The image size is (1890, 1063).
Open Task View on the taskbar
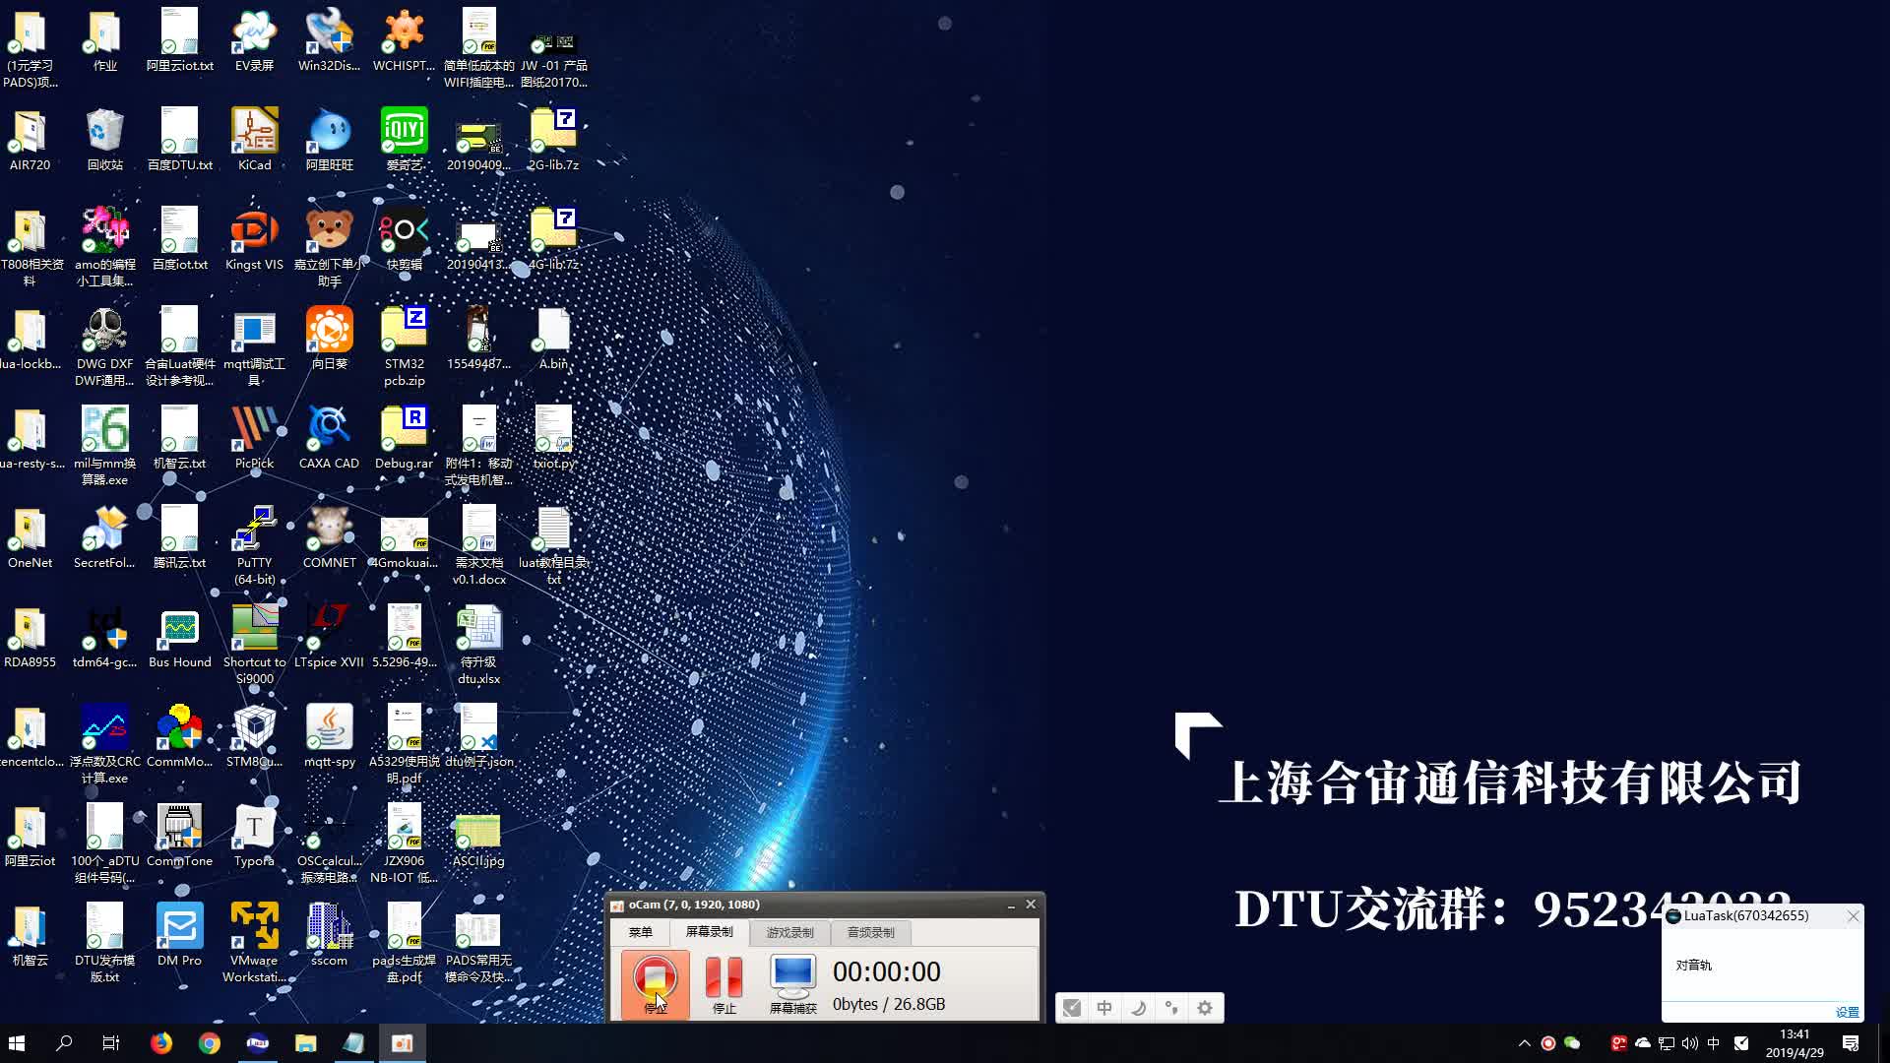[111, 1043]
